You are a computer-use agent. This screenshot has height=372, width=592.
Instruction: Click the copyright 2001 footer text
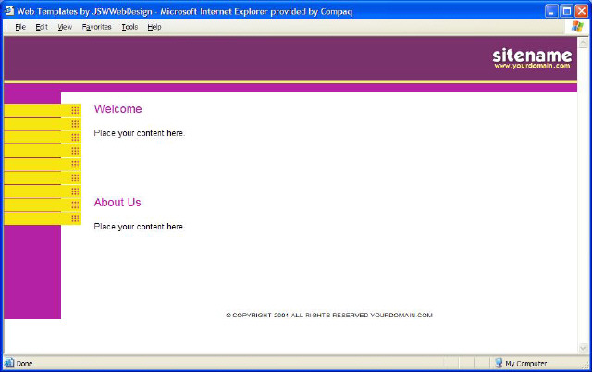(x=329, y=316)
